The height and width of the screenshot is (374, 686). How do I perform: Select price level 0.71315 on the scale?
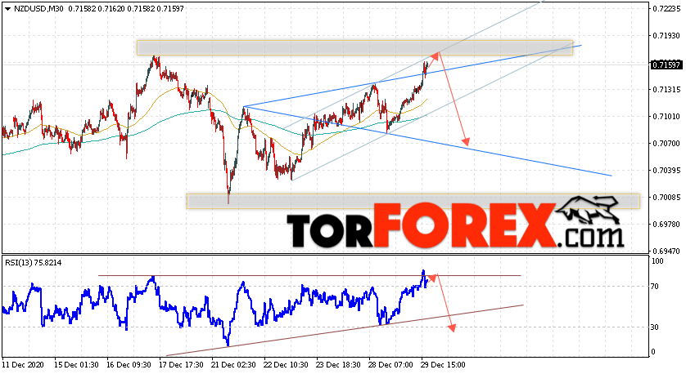click(666, 90)
